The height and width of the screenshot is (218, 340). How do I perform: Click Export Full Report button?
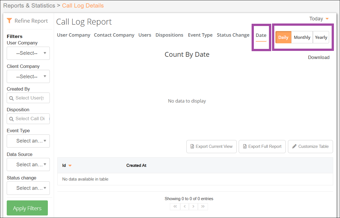pos(262,146)
